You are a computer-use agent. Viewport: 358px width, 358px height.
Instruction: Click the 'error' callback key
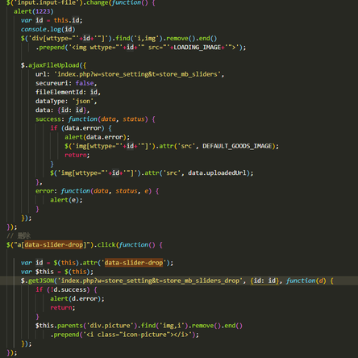[x=44, y=191]
